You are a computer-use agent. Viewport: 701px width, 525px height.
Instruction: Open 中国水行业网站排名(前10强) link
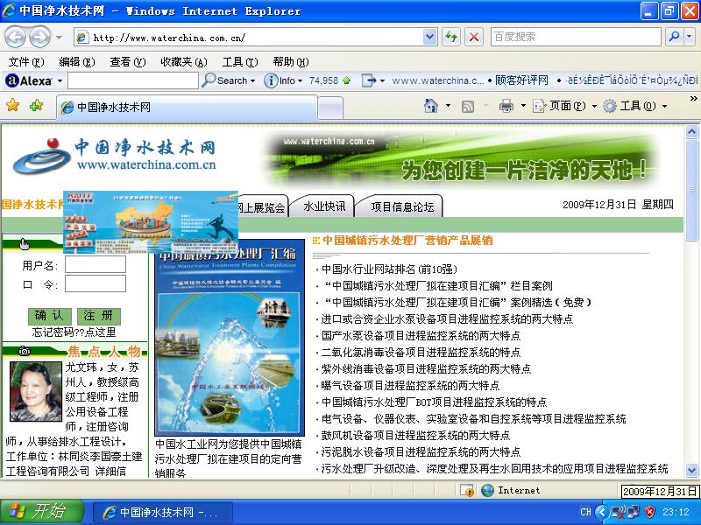click(389, 269)
